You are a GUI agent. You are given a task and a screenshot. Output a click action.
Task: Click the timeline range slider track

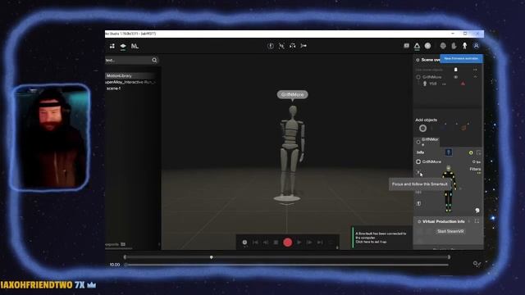click(x=287, y=257)
